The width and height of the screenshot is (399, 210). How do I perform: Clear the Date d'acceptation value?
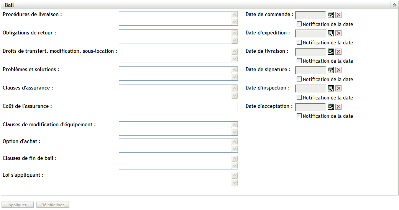[x=338, y=107]
